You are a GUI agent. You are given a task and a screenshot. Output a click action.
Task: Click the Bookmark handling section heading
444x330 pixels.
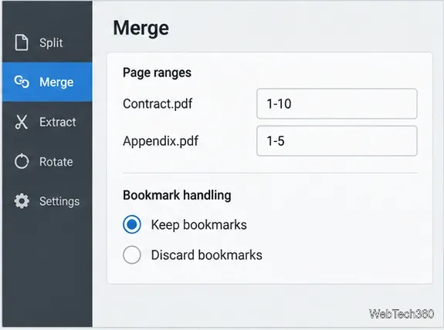(x=177, y=195)
